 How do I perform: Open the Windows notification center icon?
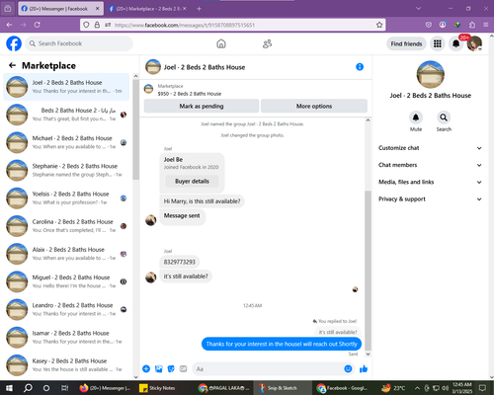click(x=483, y=388)
